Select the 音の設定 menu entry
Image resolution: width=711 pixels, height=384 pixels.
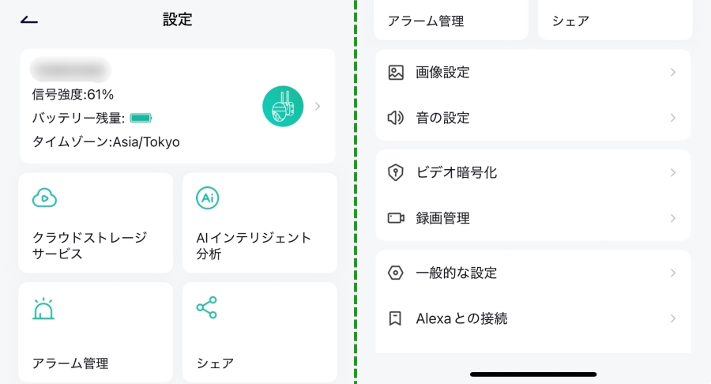click(x=532, y=118)
